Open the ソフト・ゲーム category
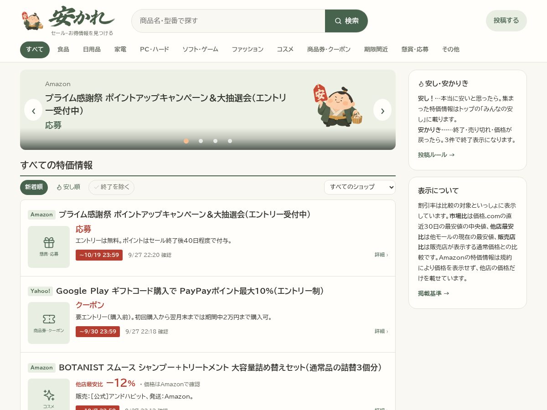 click(x=200, y=50)
